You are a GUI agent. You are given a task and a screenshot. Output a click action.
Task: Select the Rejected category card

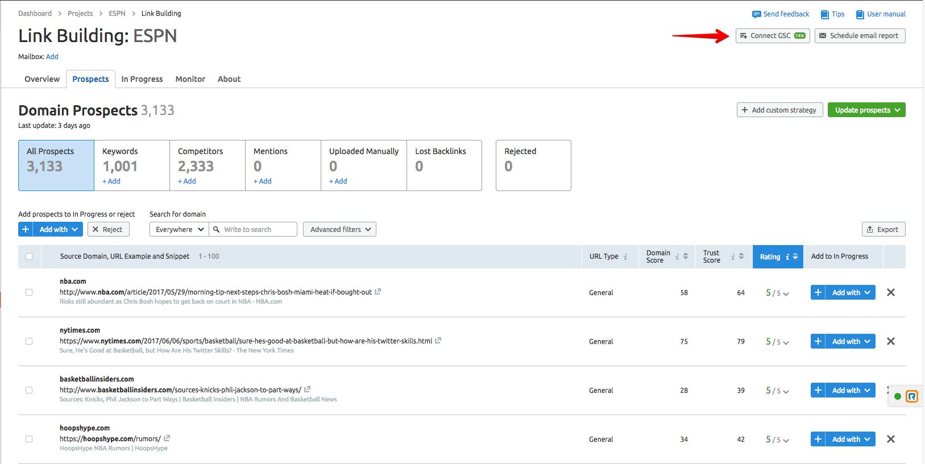tap(533, 165)
